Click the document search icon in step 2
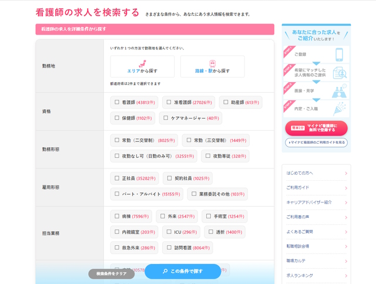This screenshot has height=284, width=376. tap(340, 73)
